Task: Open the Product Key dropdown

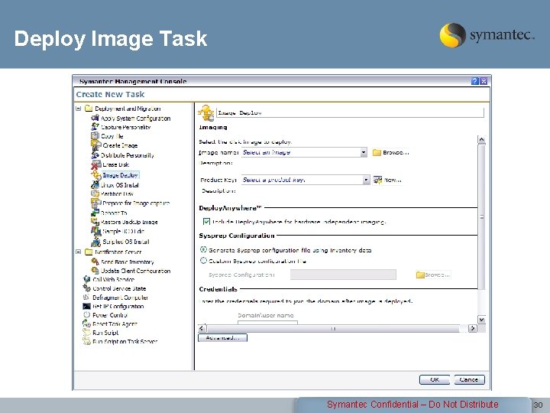Action: pyautogui.click(x=366, y=180)
